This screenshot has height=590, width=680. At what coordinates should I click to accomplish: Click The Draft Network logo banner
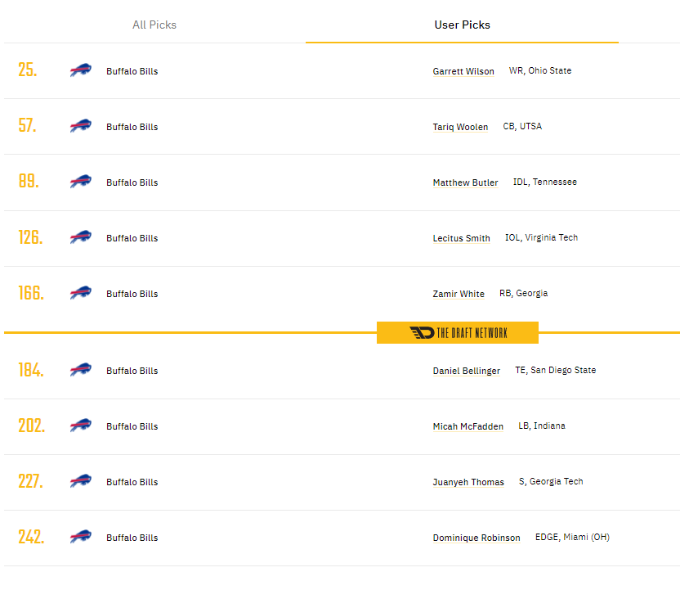coord(458,332)
